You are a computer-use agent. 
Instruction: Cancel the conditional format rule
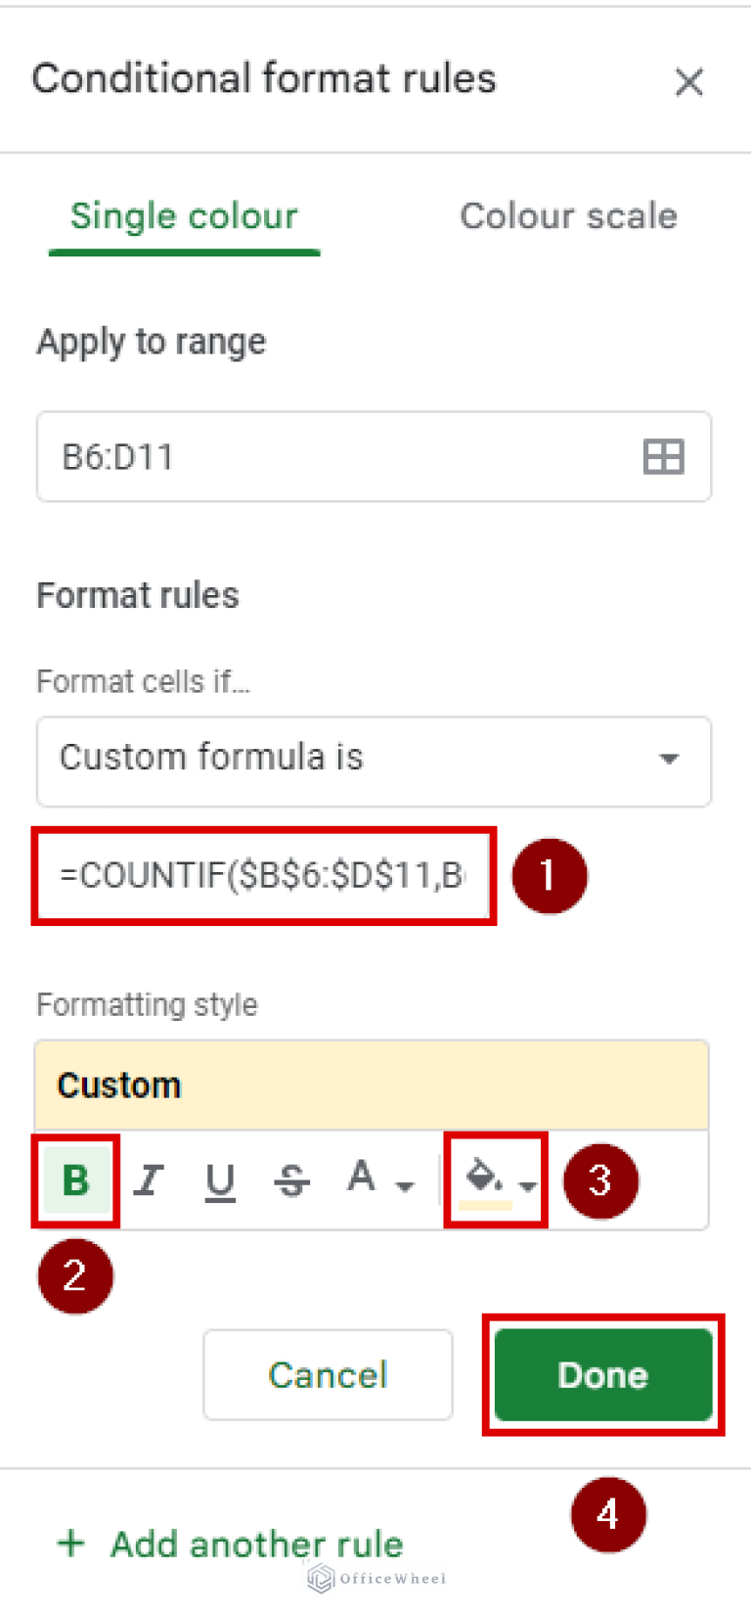328,1374
